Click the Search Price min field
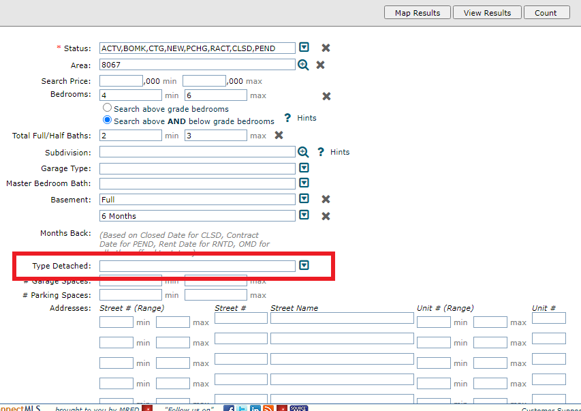Screen dimensions: 581x411 (121, 81)
